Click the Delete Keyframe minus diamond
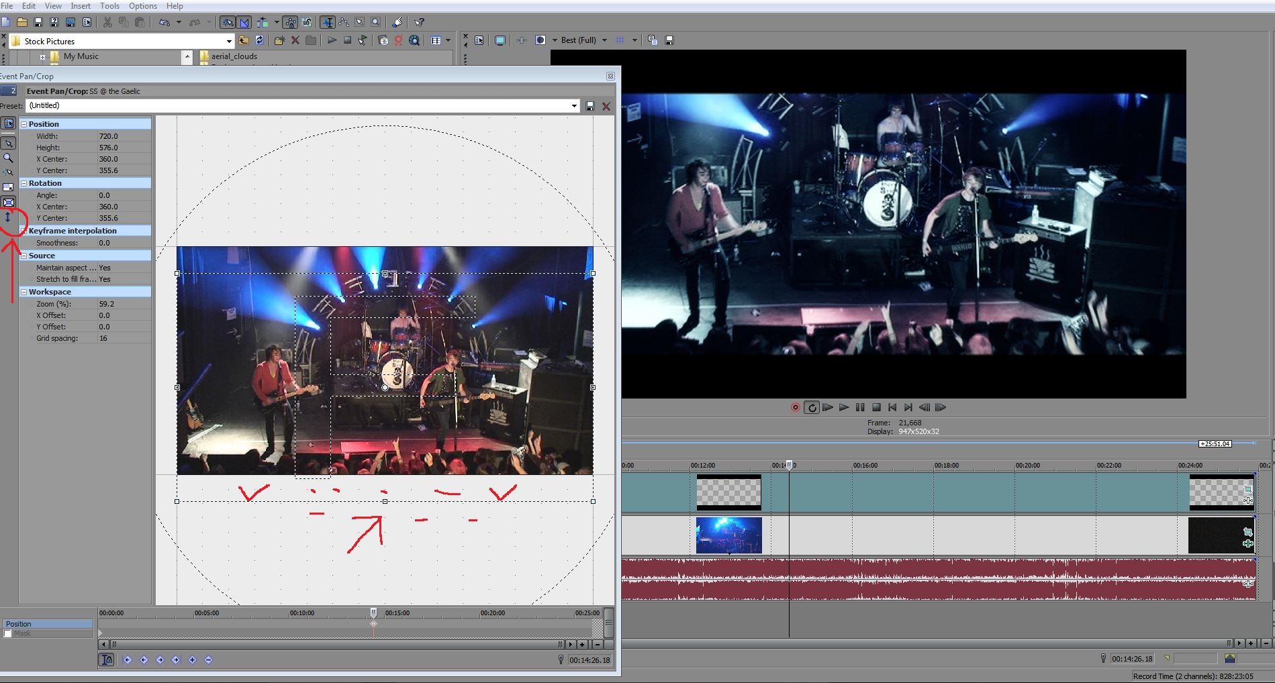Image resolution: width=1275 pixels, height=683 pixels. click(x=208, y=660)
